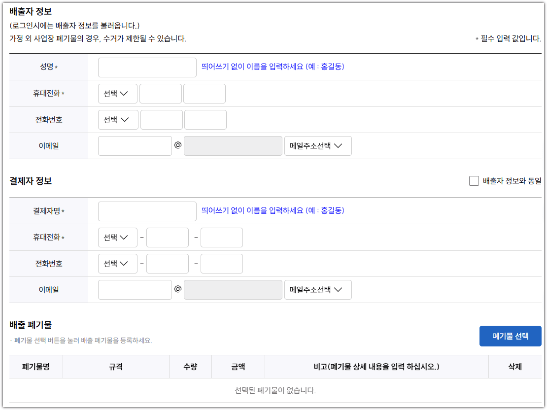Select the 규격 column header
The width and height of the screenshot is (547, 410).
click(x=115, y=366)
